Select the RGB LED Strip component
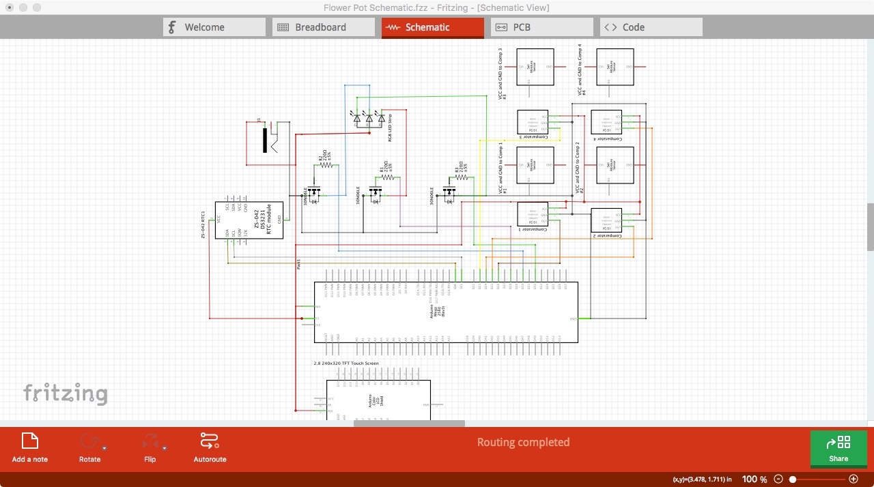The image size is (874, 487). point(369,119)
